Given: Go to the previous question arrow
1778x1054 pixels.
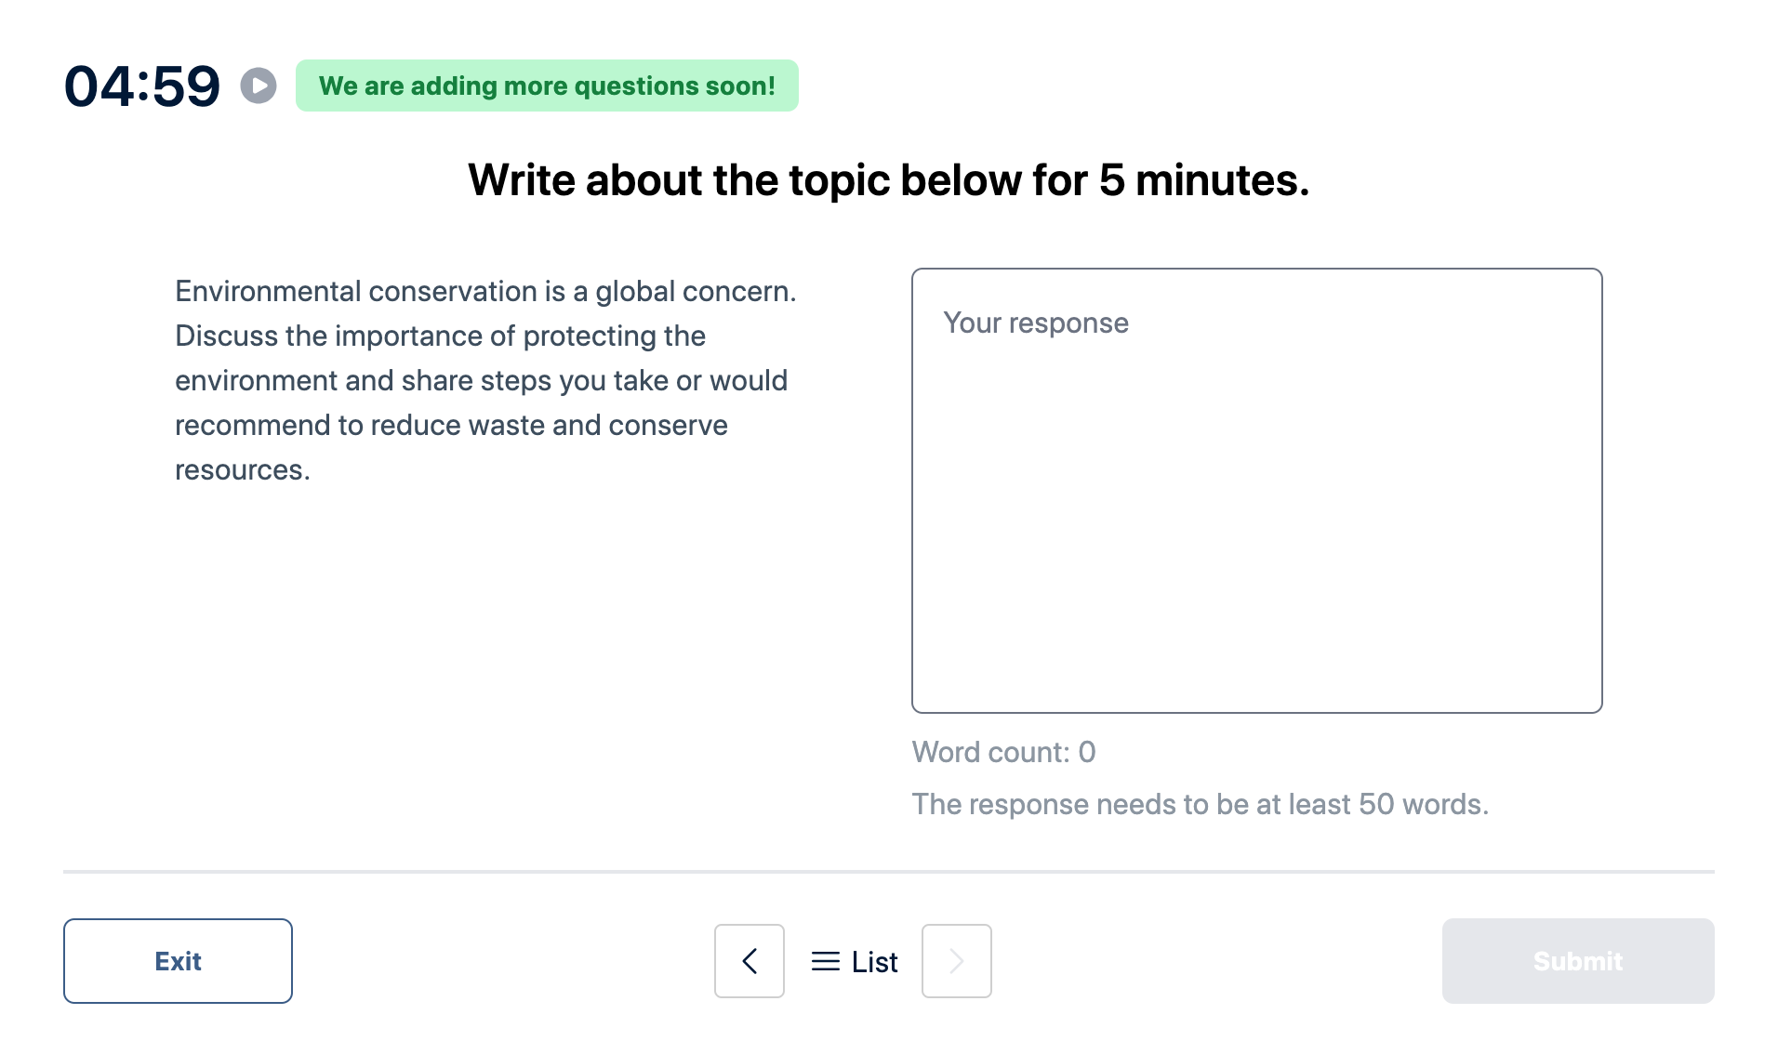Looking at the screenshot, I should 750,961.
